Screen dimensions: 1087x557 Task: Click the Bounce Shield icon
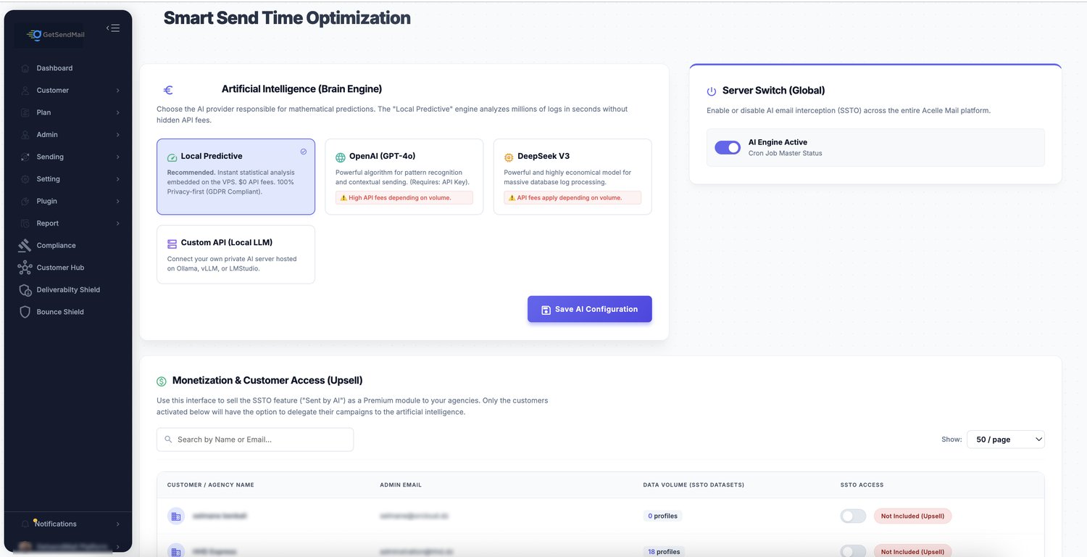click(x=25, y=312)
